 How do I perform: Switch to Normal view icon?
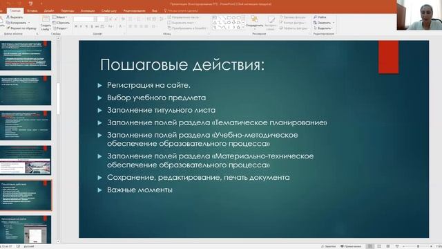click(370, 246)
